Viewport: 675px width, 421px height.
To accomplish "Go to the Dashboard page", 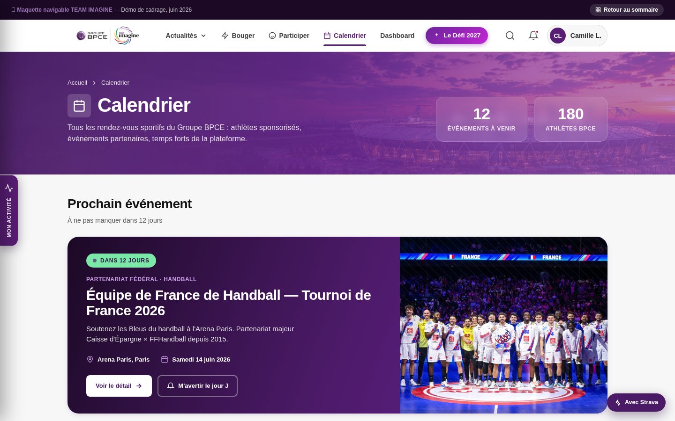I will pos(397,36).
